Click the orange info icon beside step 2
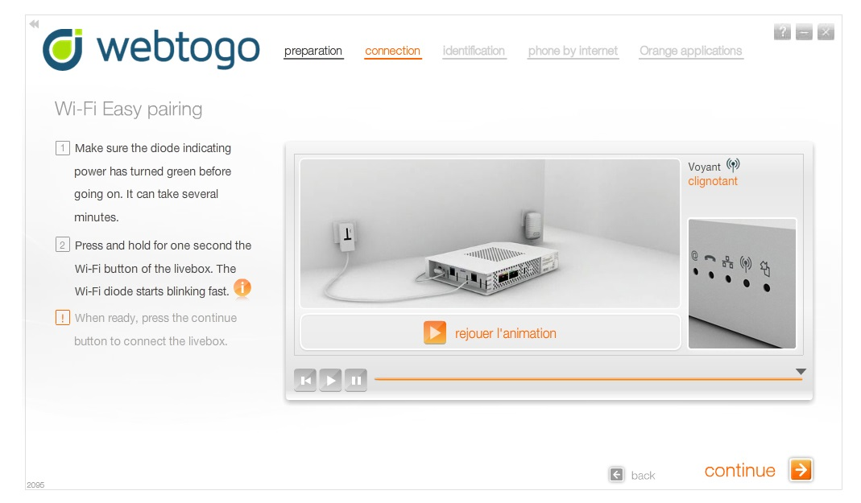The width and height of the screenshot is (861, 503). 242,287
